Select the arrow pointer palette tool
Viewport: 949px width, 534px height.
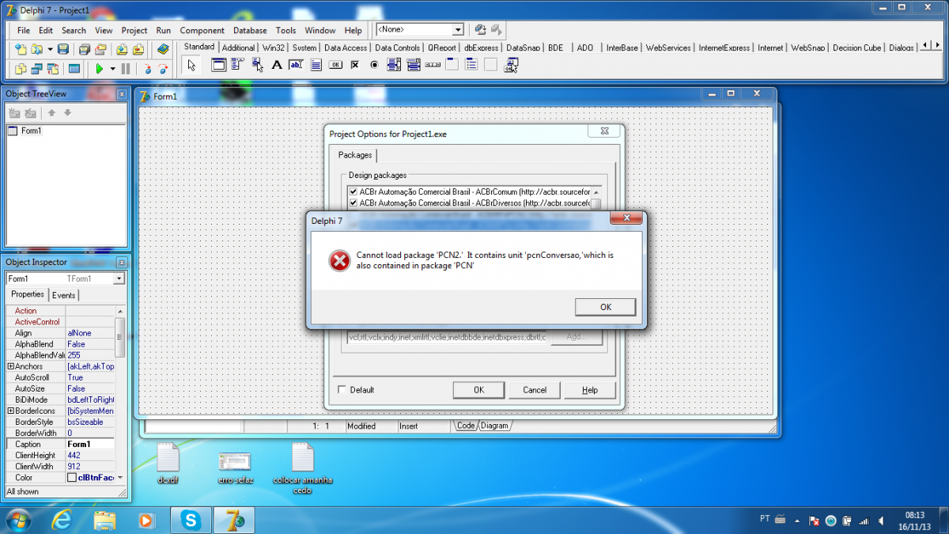pos(191,66)
